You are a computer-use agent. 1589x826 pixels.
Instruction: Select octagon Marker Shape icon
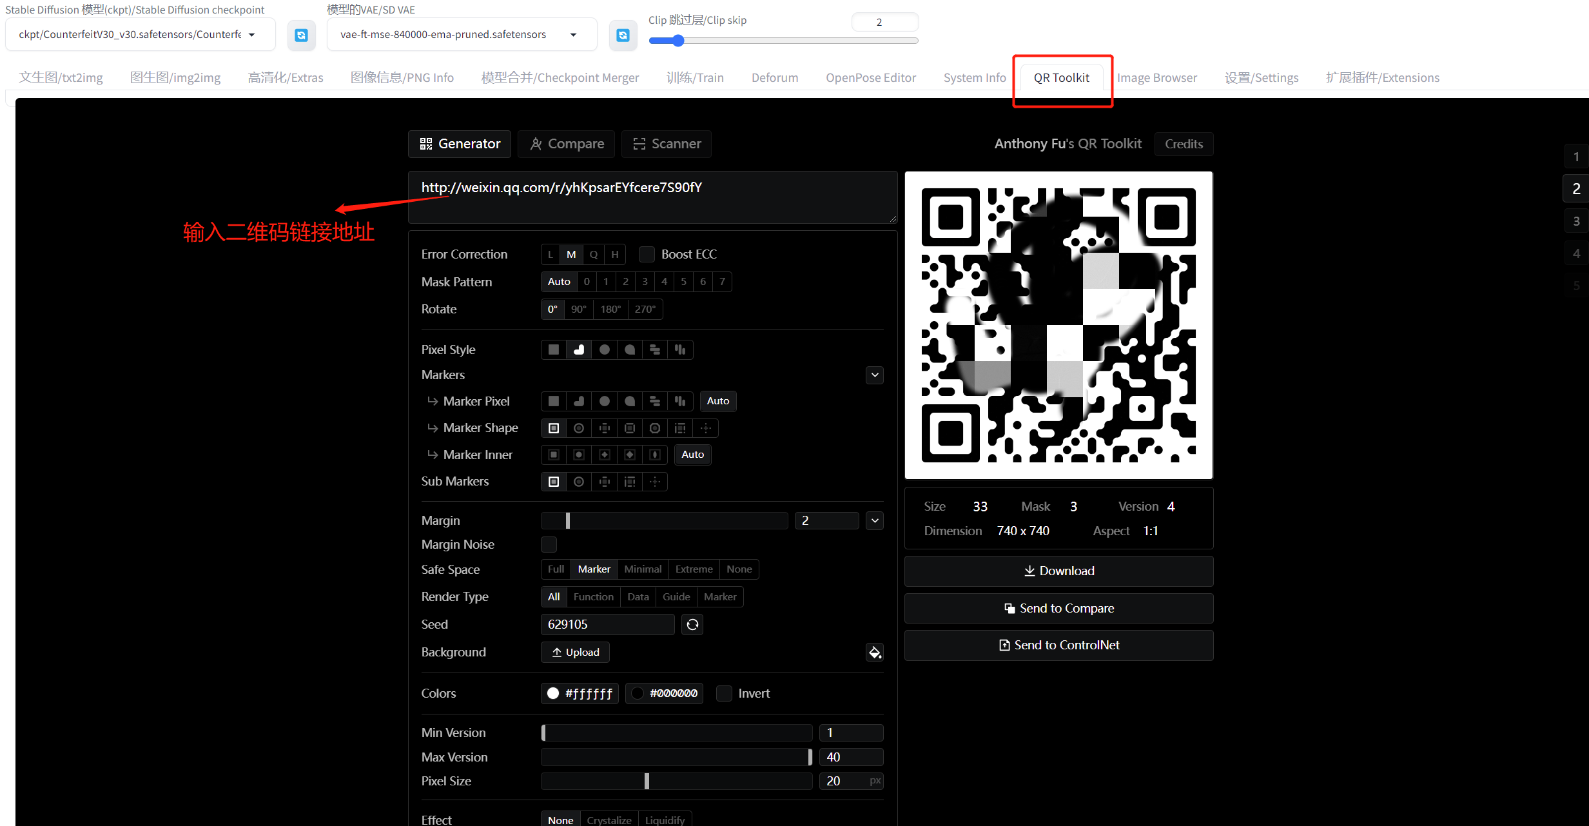click(655, 428)
